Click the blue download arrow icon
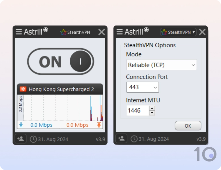 point(21,125)
